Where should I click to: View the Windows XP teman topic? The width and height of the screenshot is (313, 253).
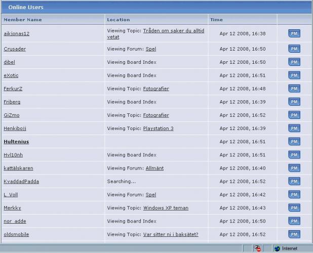coord(166,208)
